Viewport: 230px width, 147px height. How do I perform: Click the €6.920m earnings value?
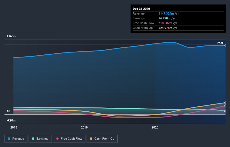[x=164, y=18]
